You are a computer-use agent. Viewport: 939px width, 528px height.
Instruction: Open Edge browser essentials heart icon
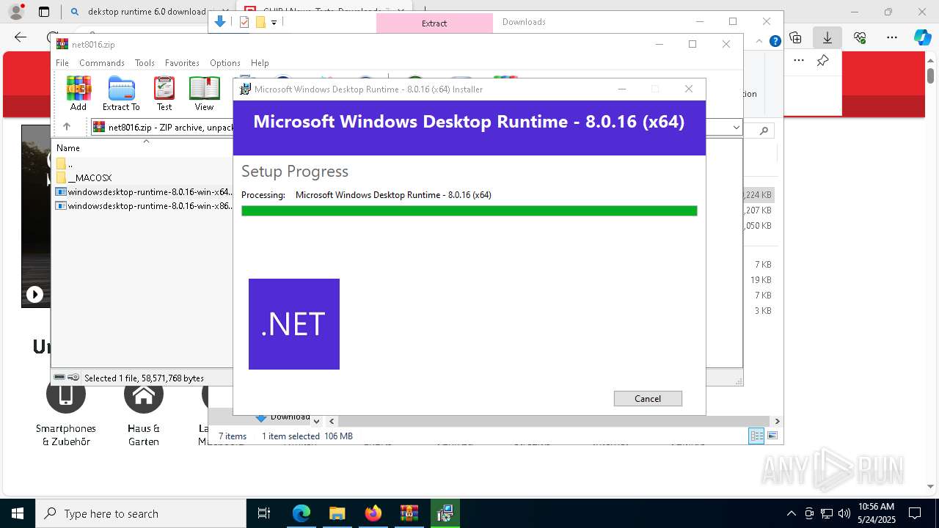[x=860, y=37]
